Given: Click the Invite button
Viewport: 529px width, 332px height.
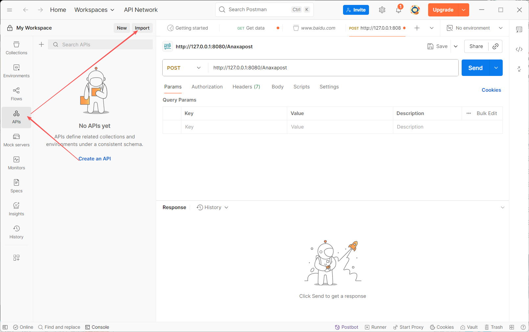Looking at the screenshot, I should 356,10.
